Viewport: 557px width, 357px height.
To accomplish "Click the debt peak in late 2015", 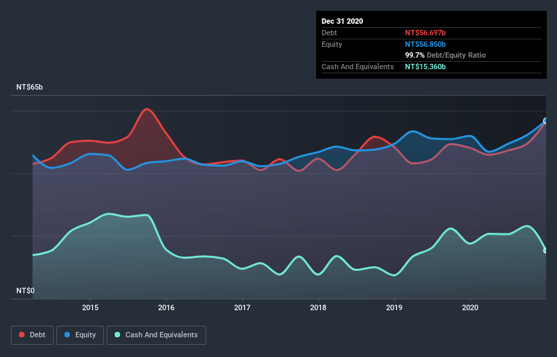I will click(x=147, y=109).
